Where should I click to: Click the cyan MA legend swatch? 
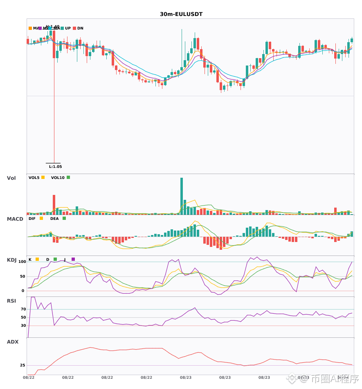click(x=50, y=28)
